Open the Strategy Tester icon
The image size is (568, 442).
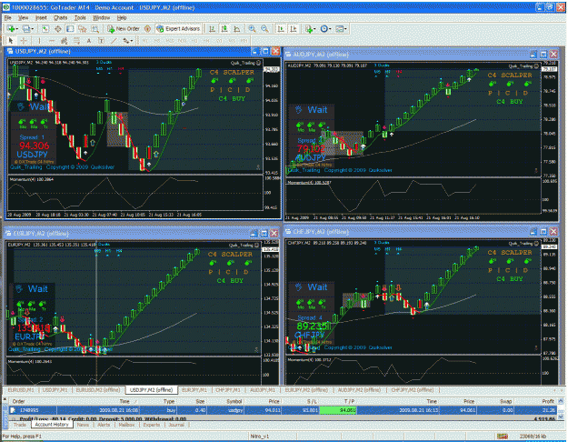coord(95,28)
